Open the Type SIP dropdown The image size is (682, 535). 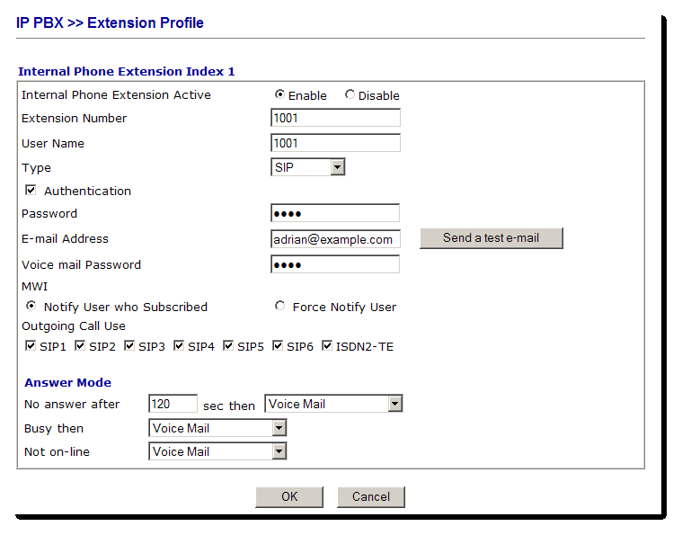308,167
